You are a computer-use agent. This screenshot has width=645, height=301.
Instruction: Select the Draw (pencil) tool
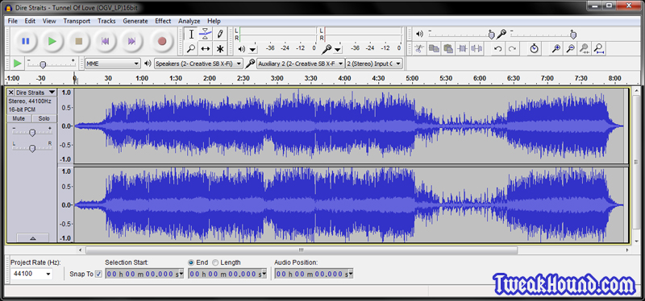pyautogui.click(x=220, y=34)
